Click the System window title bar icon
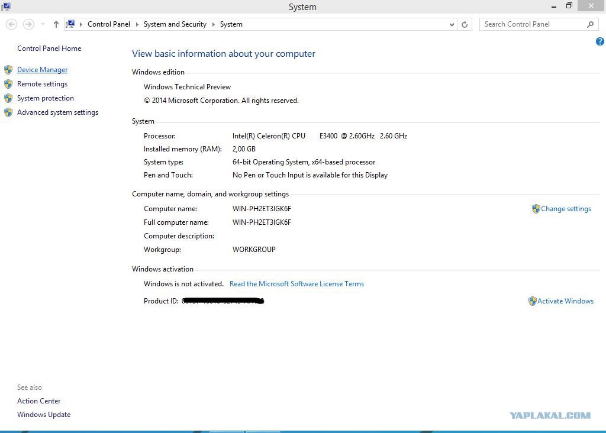This screenshot has height=433, width=606. (x=6, y=7)
